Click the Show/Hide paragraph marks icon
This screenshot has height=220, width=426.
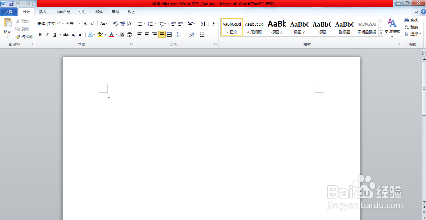(x=213, y=24)
